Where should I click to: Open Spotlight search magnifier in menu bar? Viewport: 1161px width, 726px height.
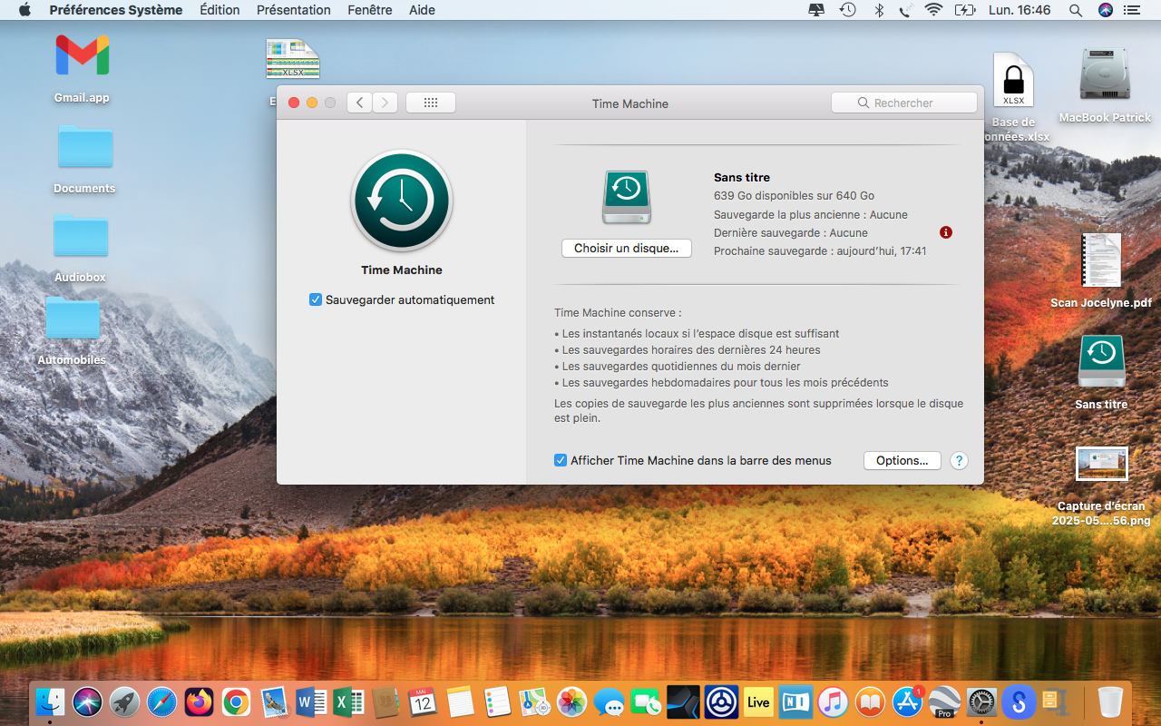pyautogui.click(x=1076, y=10)
